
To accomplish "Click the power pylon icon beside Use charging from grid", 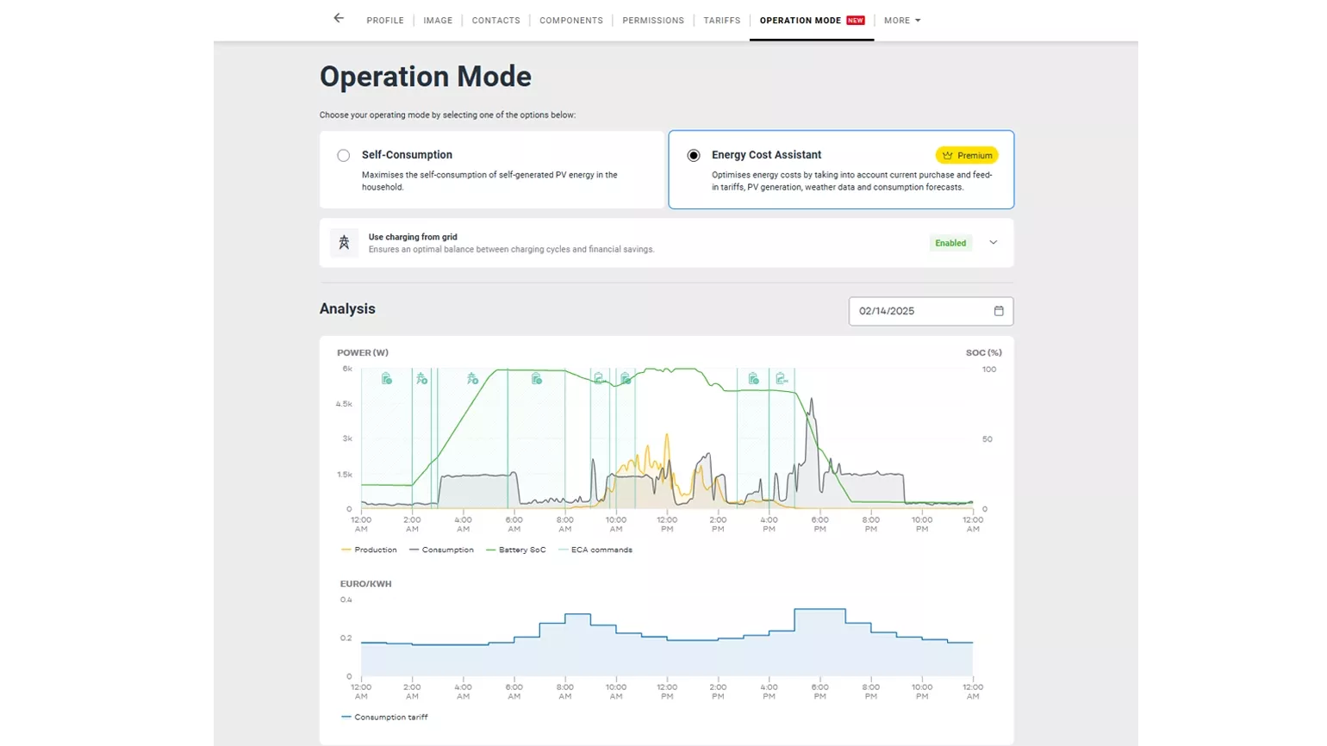I will click(x=344, y=243).
